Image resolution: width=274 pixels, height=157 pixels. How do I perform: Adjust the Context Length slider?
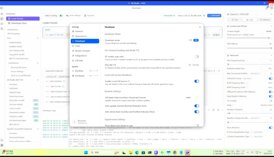[249, 38]
